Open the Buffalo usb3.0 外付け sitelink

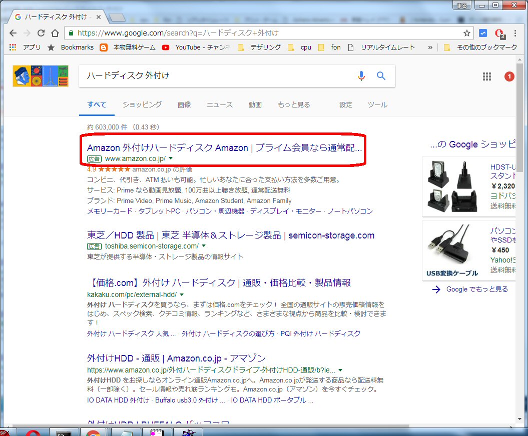[190, 400]
